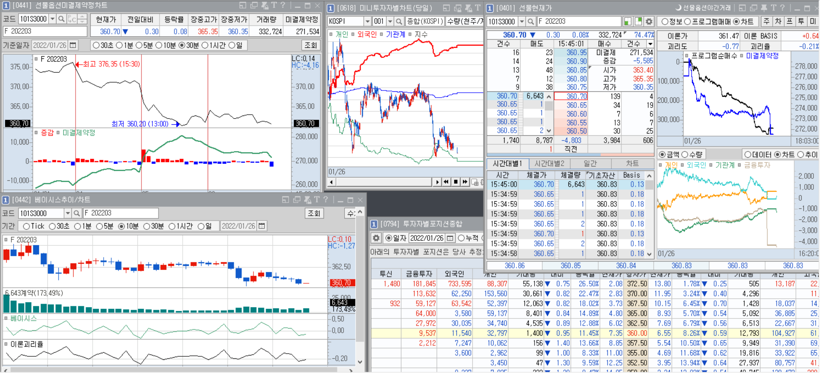Open the 건수 column dropdown arrow in order book

(650, 44)
